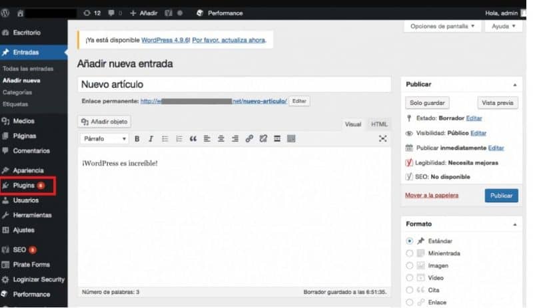Open Categorías submenu item
Image resolution: width=533 pixels, height=308 pixels.
(x=17, y=92)
